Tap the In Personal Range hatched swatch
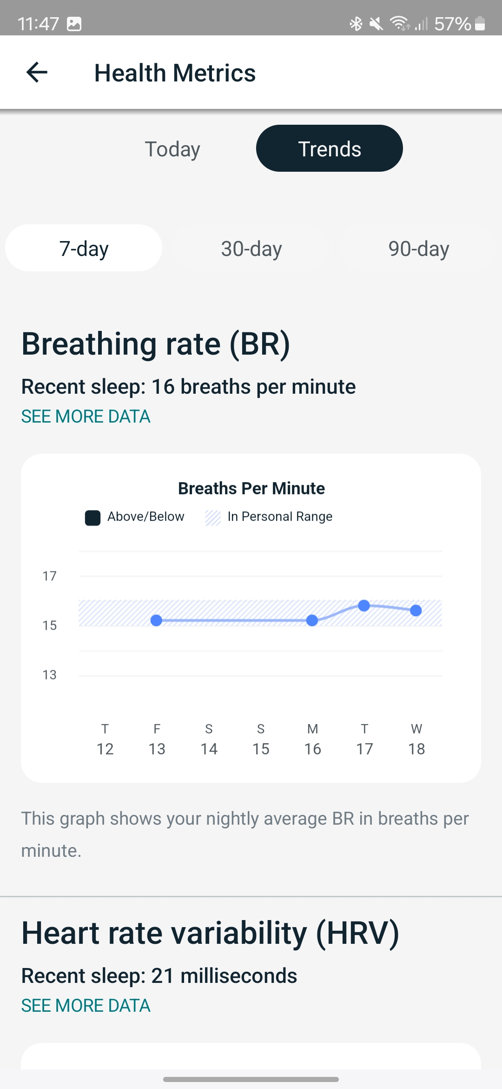 click(213, 518)
